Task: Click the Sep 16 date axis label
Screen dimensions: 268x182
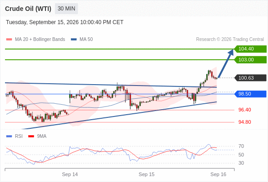Action: point(218,174)
